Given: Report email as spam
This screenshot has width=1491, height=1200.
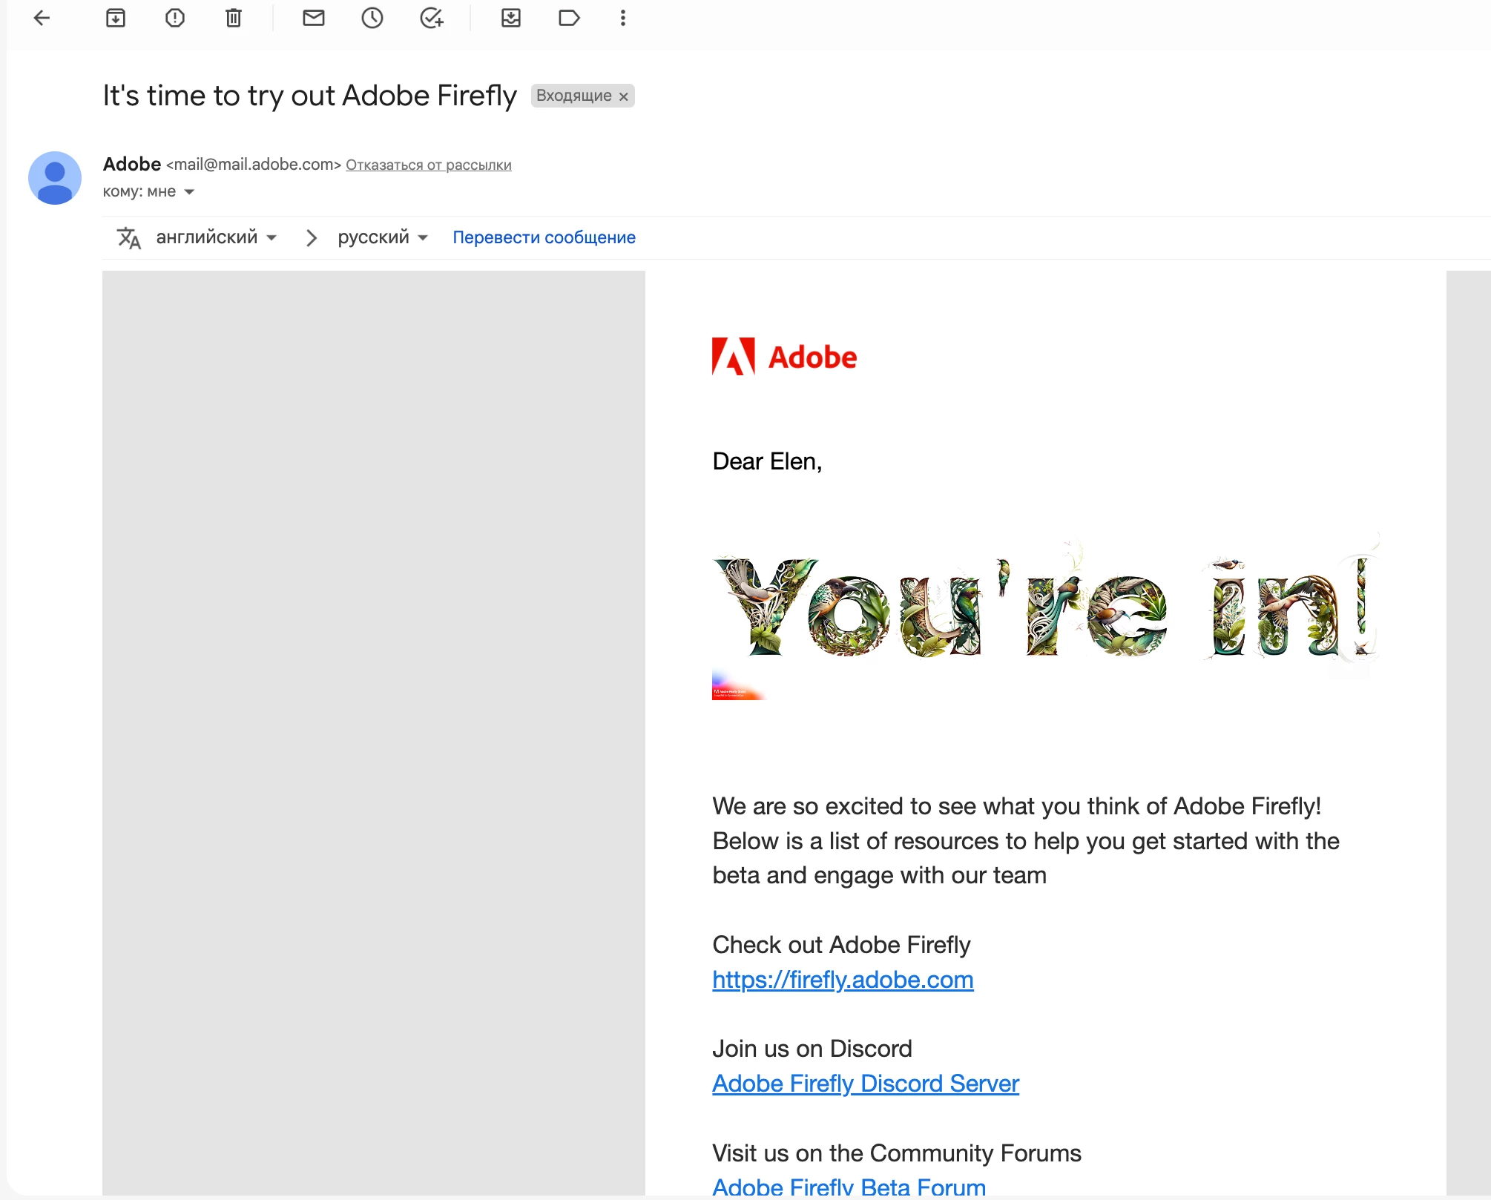Looking at the screenshot, I should point(175,18).
